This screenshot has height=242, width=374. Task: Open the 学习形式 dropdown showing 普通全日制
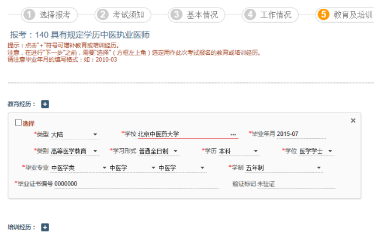(x=159, y=151)
